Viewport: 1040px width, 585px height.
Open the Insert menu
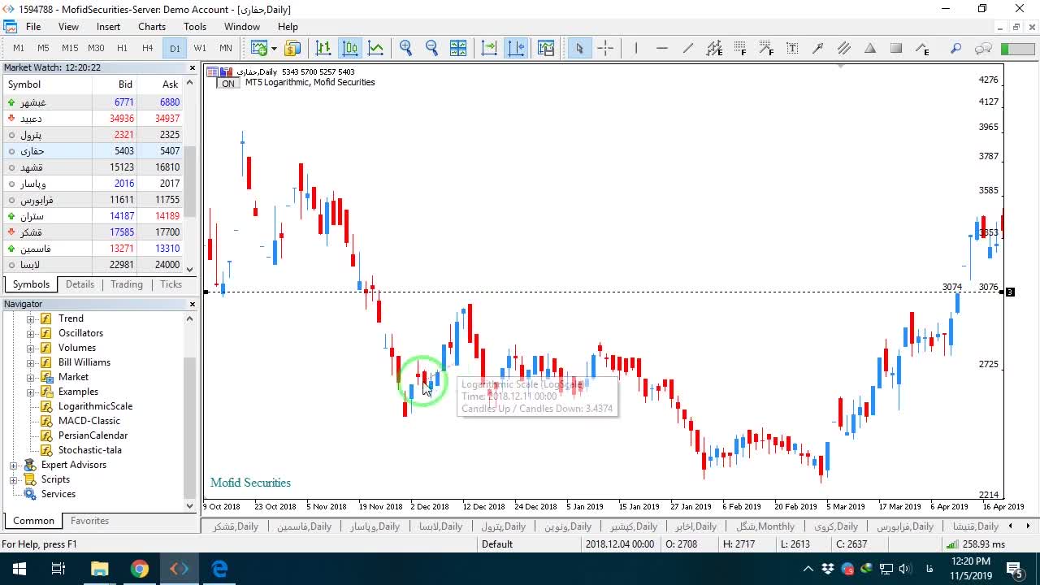tap(108, 26)
